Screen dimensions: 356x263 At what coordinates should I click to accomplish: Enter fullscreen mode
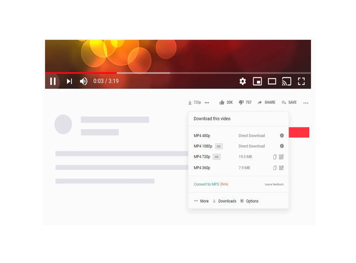(301, 81)
